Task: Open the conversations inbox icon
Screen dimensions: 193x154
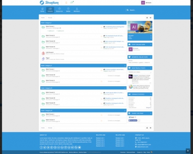Action: (72, 2)
